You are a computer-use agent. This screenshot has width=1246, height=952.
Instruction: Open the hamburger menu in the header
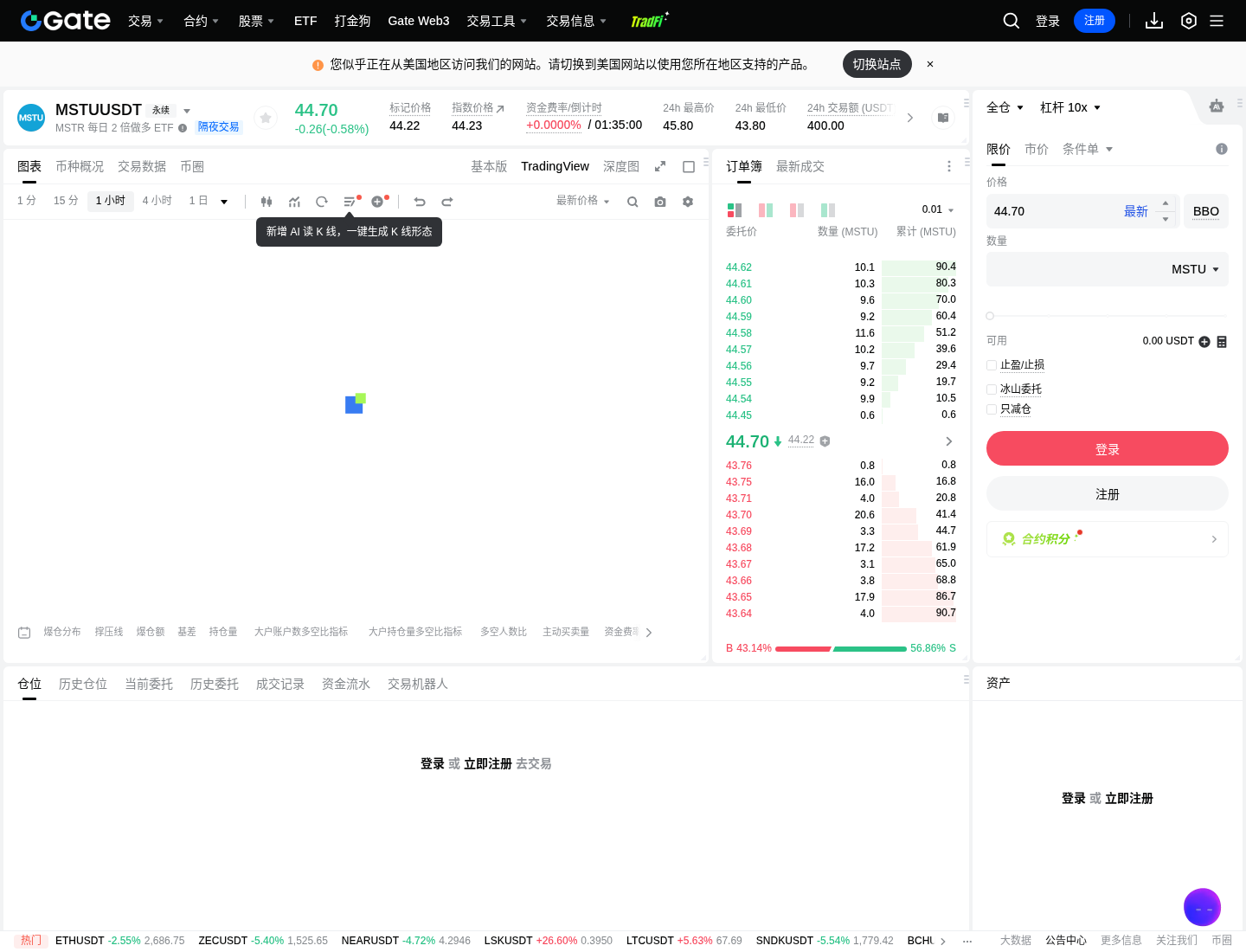(x=1217, y=21)
